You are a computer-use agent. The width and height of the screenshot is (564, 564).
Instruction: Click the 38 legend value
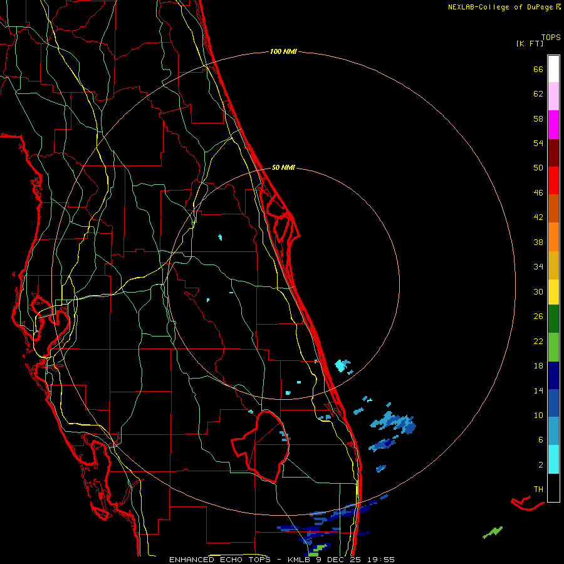(538, 242)
